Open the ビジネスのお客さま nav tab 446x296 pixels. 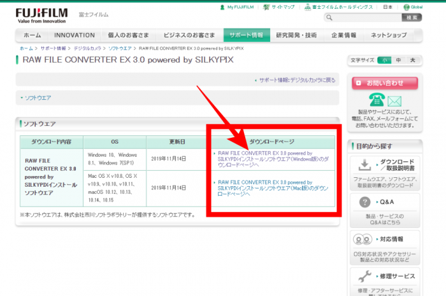(189, 35)
